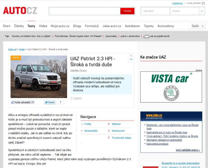Click the www.jobs.cz banner header
This screenshot has width=208, height=168.
(171, 117)
